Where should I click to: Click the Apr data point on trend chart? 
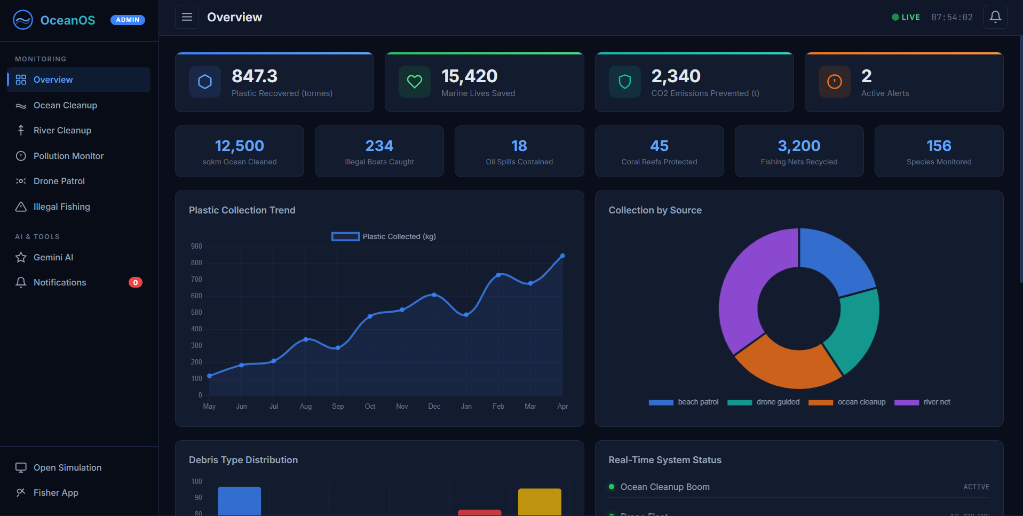coord(562,256)
